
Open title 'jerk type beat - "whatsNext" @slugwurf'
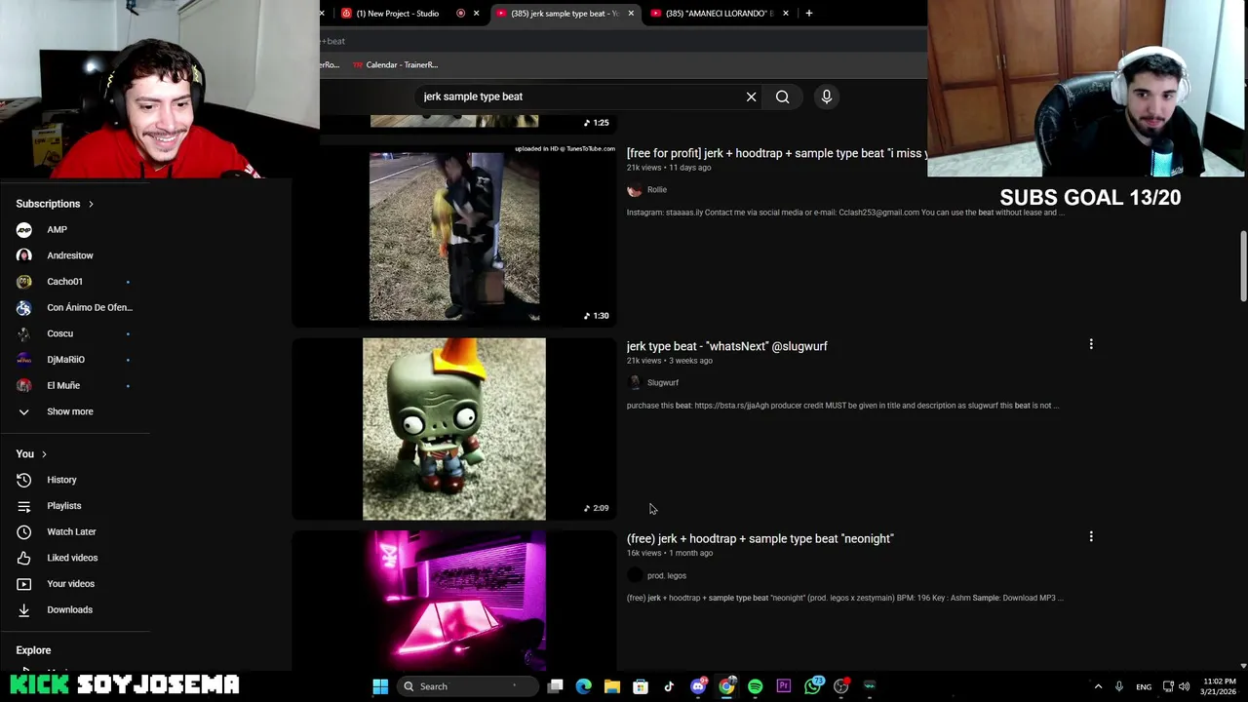point(726,346)
